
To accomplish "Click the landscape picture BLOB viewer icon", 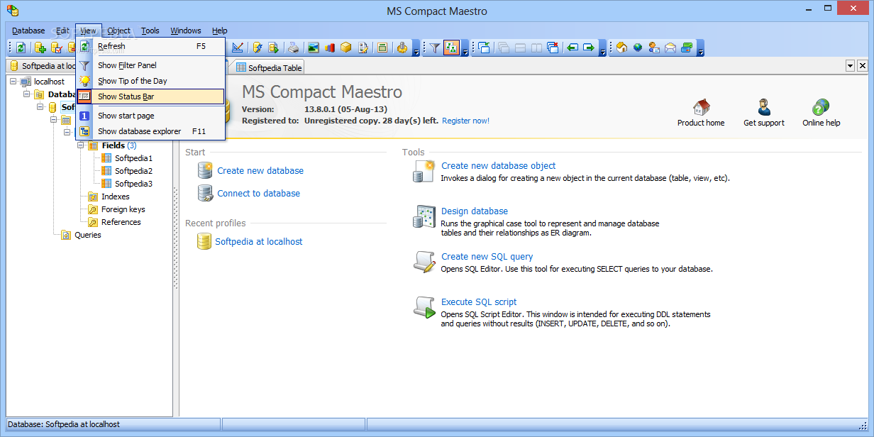I will click(313, 48).
